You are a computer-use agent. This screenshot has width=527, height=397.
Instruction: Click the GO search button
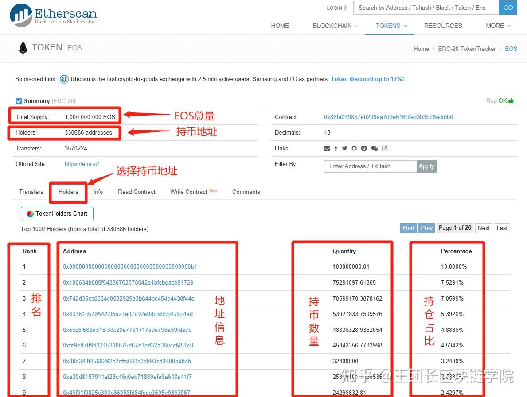[508, 8]
